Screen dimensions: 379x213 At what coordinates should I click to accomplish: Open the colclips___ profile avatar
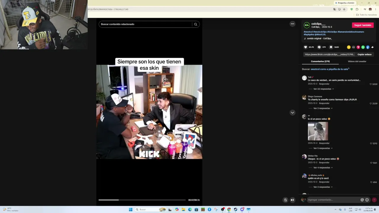pyautogui.click(x=307, y=25)
